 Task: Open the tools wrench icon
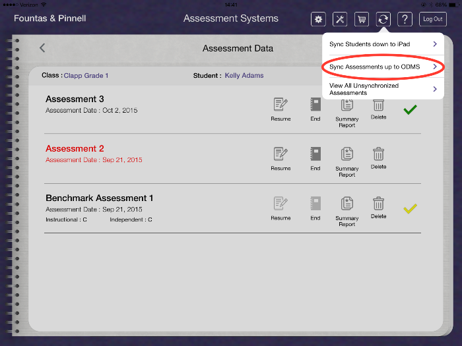coord(340,19)
